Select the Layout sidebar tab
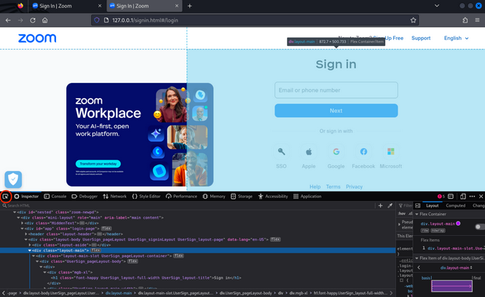Viewport: 485px width, 297px height. point(432,205)
